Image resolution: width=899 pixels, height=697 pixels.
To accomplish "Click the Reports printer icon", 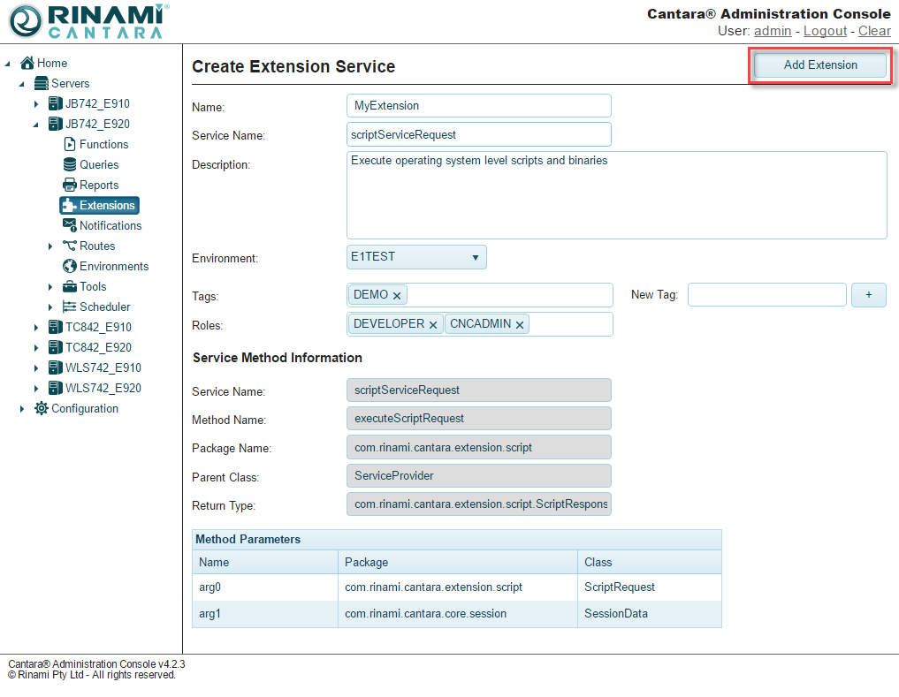I will tap(70, 185).
